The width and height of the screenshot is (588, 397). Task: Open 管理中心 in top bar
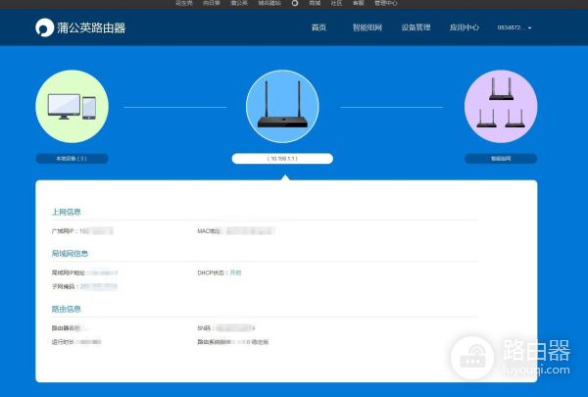385,4
